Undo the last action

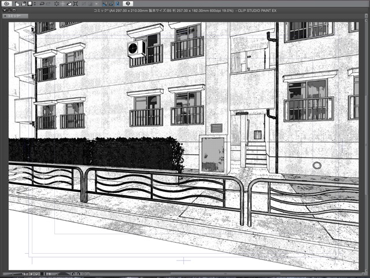tap(42, 4)
